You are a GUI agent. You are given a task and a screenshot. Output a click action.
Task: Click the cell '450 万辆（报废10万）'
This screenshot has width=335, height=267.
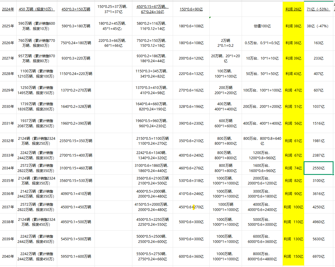tap(37, 9)
